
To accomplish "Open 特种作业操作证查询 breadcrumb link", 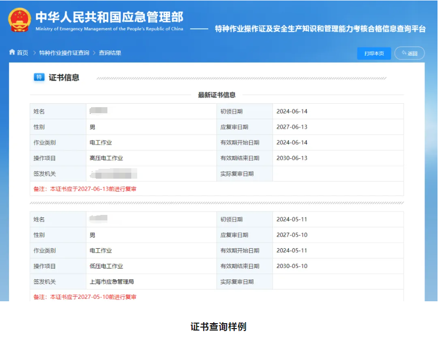I will [x=64, y=53].
